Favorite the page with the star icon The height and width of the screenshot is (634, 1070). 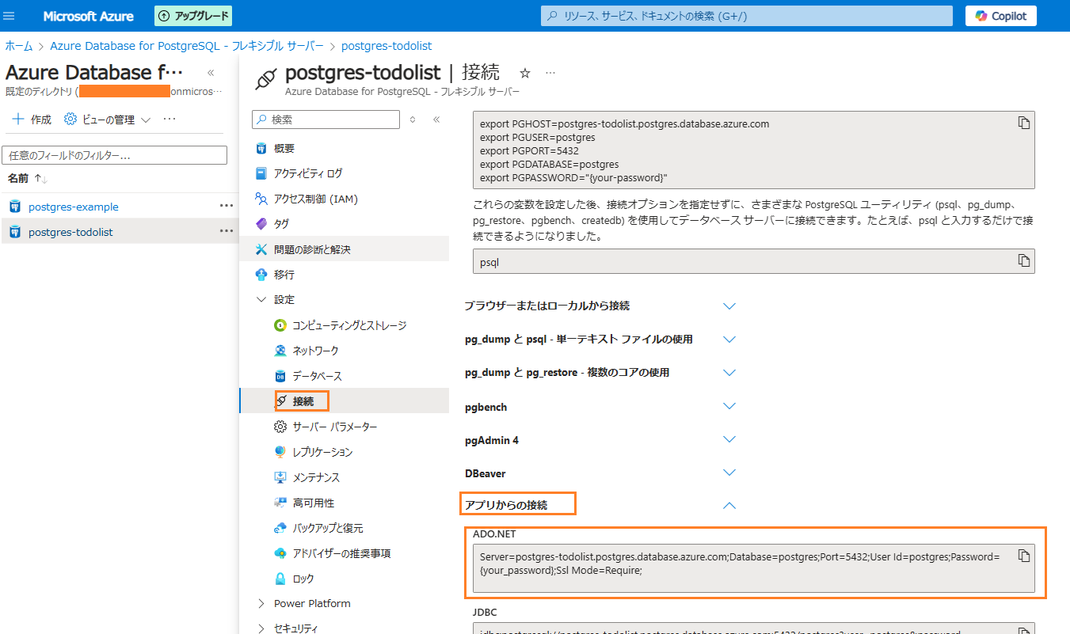[525, 73]
